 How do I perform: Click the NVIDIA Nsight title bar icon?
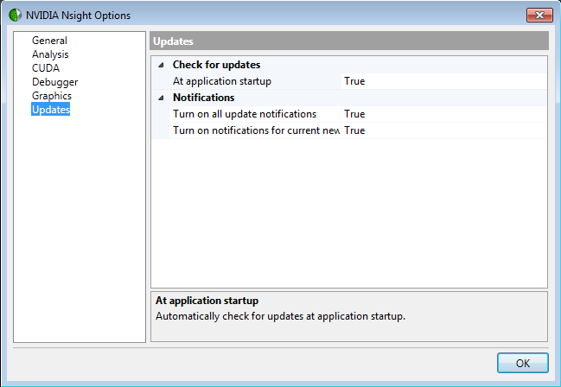coord(16,16)
